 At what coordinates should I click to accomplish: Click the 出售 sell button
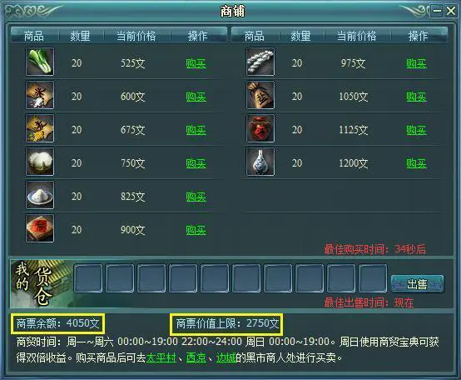click(417, 284)
